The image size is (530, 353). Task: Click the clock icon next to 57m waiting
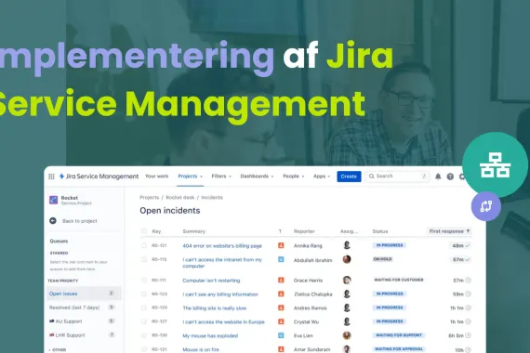coord(468,280)
